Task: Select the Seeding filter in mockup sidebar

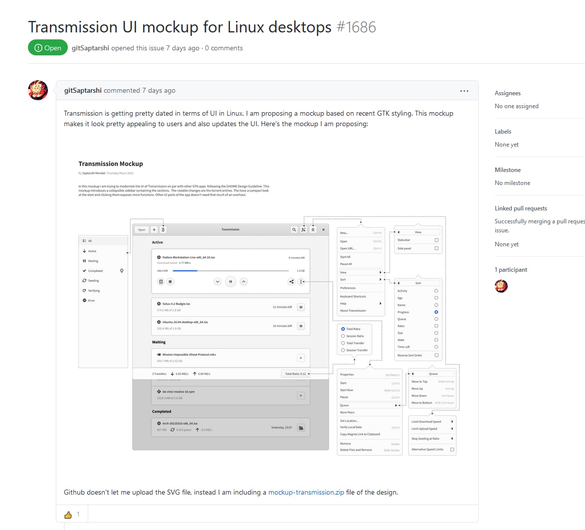Action: click(103, 281)
